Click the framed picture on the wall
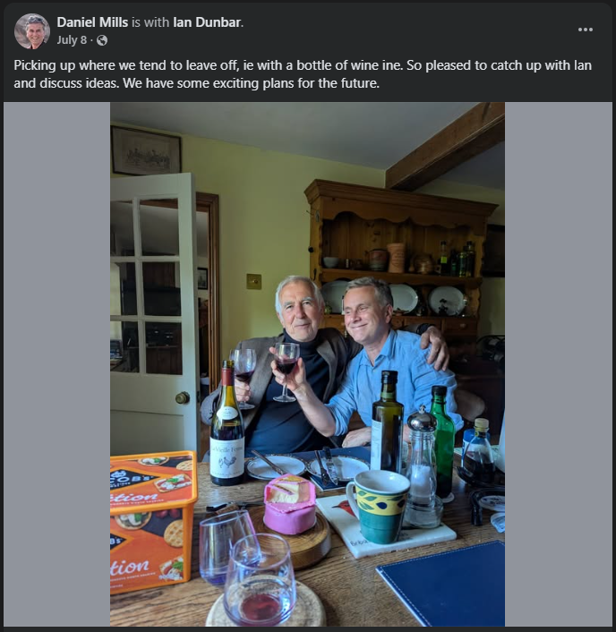 (x=145, y=150)
